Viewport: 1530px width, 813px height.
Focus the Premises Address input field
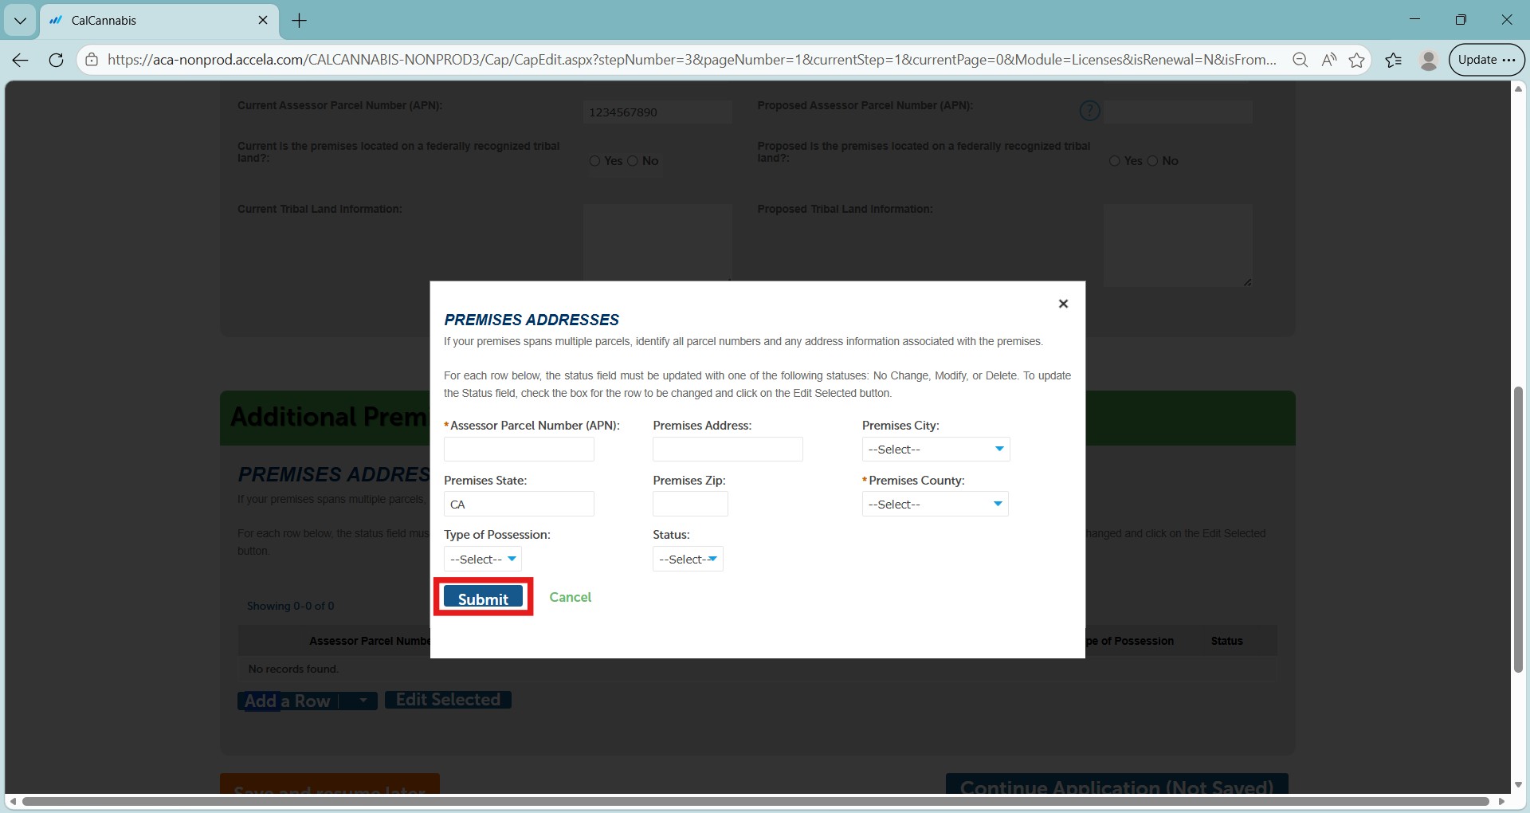tap(728, 450)
